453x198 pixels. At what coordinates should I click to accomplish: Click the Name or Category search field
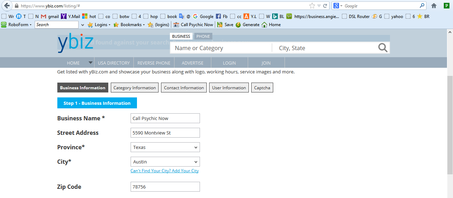221,48
